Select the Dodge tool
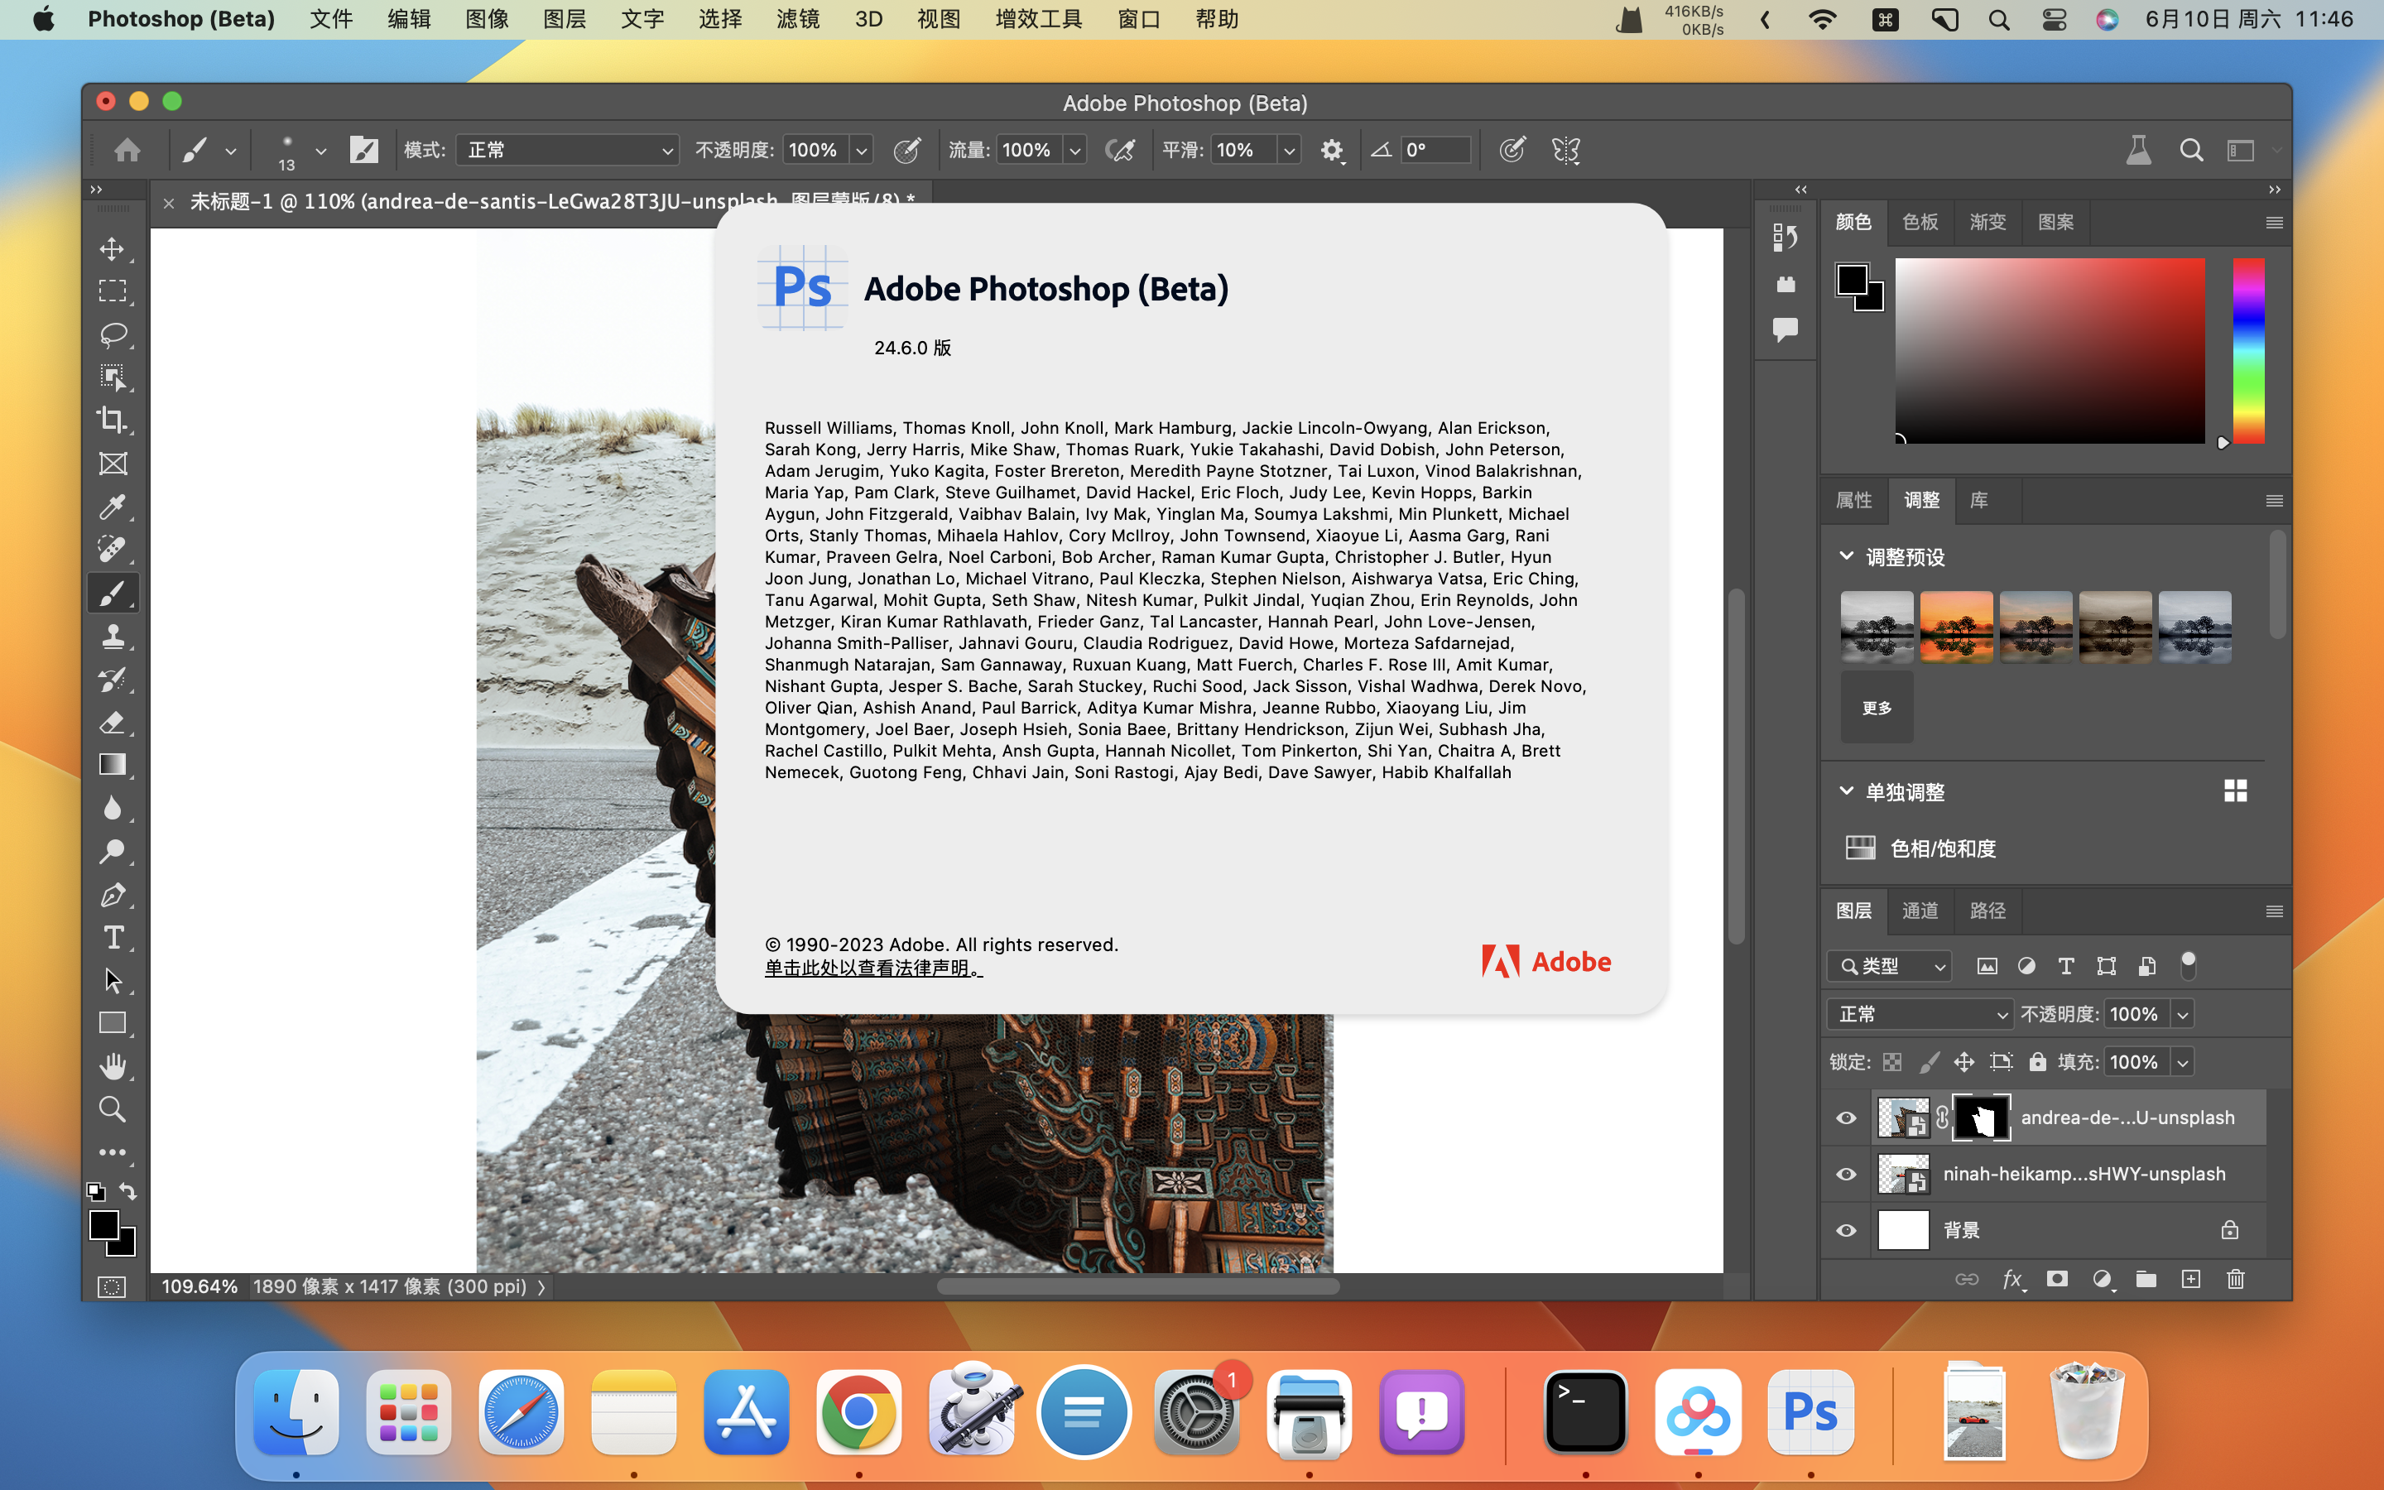Viewport: 2384px width, 1490px height. pyautogui.click(x=113, y=852)
